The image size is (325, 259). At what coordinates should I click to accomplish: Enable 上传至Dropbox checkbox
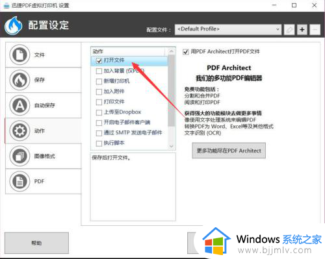99,112
